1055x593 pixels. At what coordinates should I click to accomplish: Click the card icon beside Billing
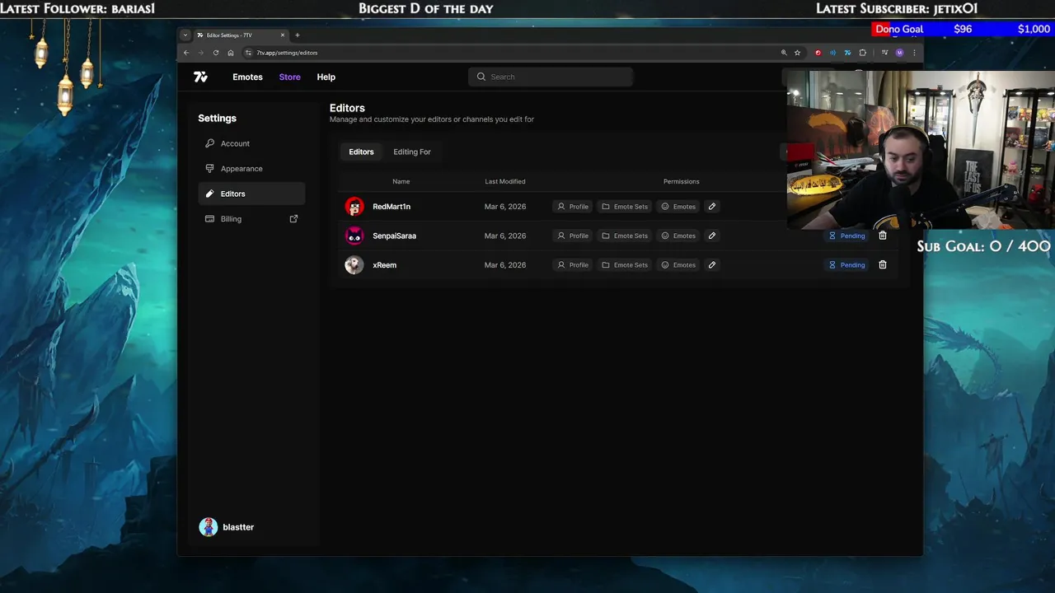click(209, 219)
